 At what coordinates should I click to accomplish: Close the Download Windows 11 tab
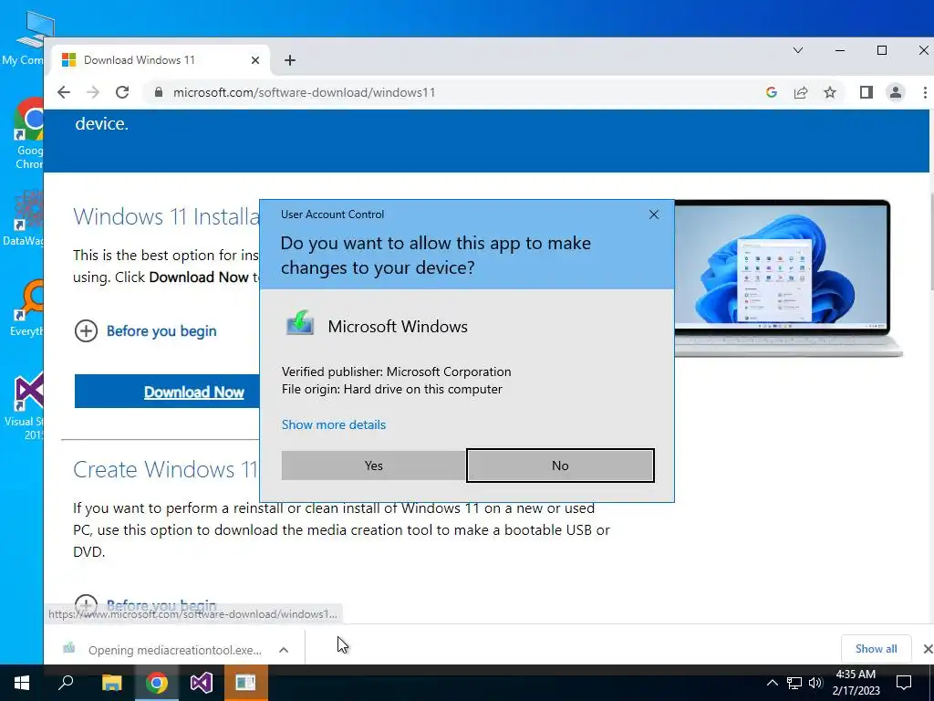click(255, 60)
